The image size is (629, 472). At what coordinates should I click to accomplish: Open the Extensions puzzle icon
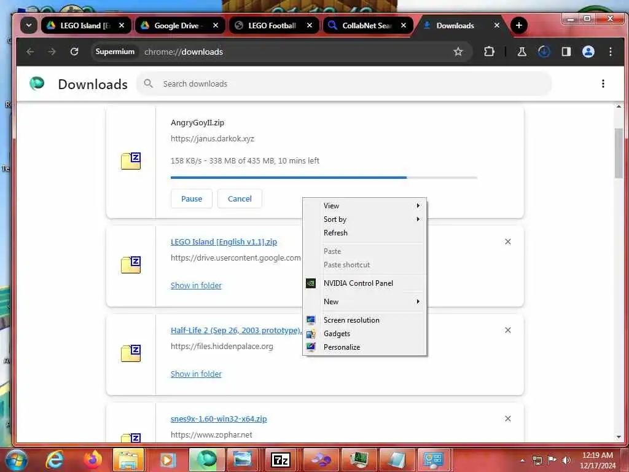(489, 52)
